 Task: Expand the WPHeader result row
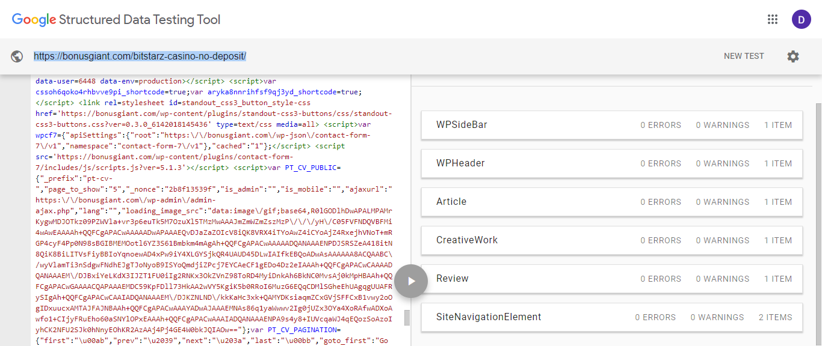pos(611,163)
